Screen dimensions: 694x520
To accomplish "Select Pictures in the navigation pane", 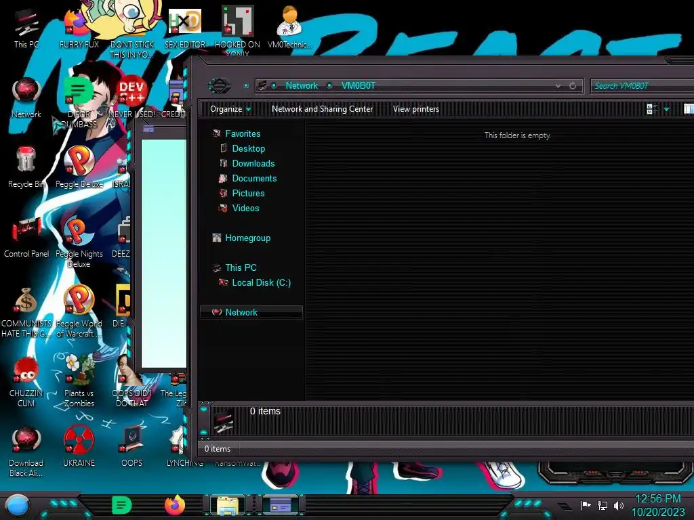I will pyautogui.click(x=248, y=193).
